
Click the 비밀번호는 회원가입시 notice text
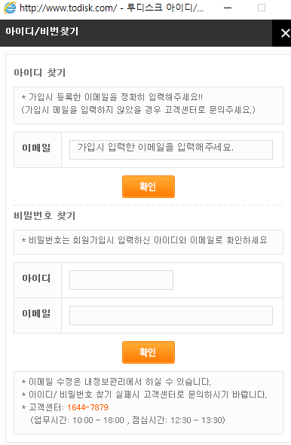coord(144,240)
